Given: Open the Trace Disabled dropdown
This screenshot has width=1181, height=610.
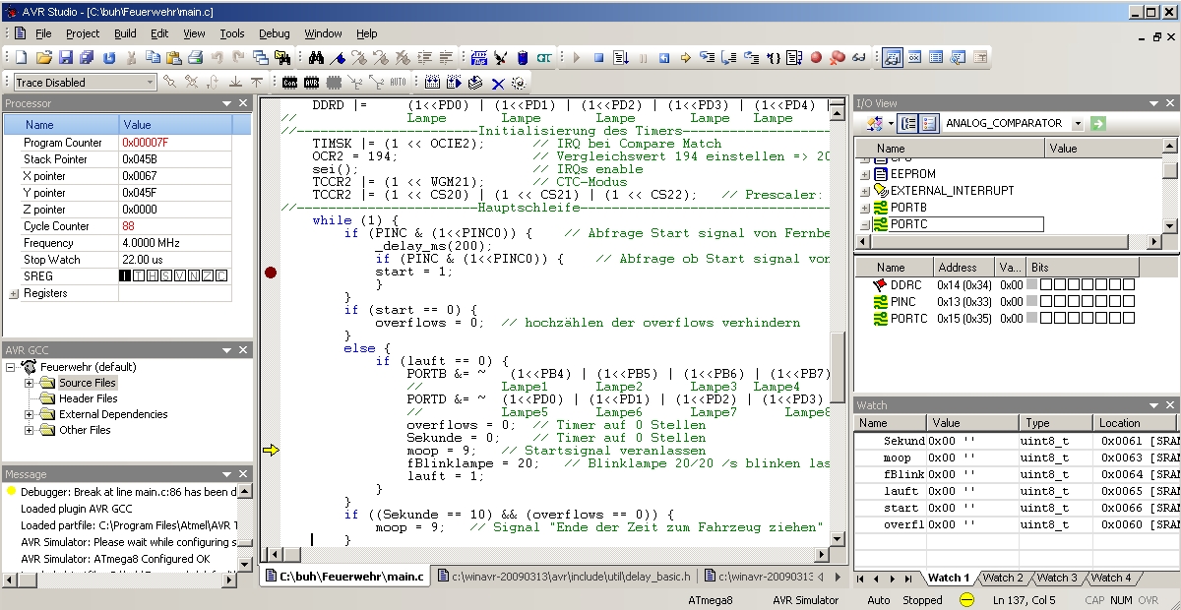Looking at the screenshot, I should point(150,83).
